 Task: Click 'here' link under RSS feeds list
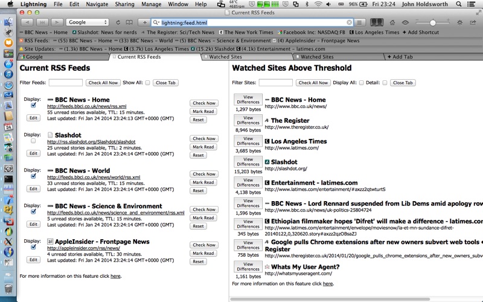(x=115, y=276)
